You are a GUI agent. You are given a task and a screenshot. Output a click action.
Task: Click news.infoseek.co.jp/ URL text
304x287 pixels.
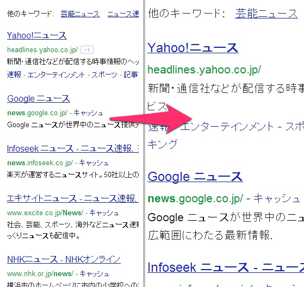(40, 163)
